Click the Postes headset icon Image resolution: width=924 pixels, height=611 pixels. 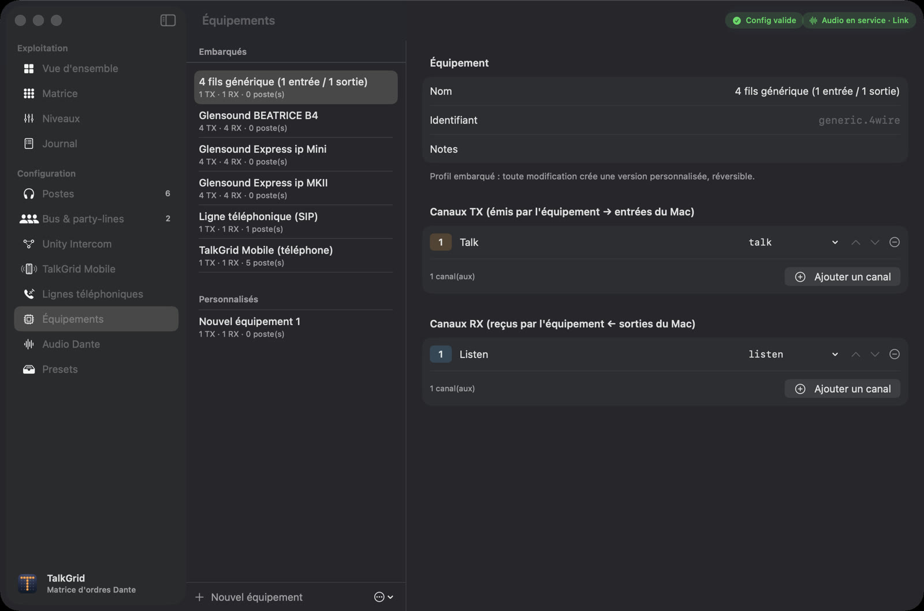tap(29, 194)
